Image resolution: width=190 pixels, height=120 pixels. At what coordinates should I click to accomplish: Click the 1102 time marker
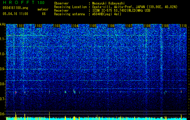[38, 26]
